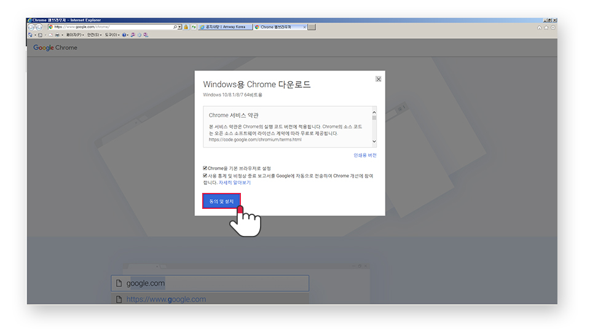Image resolution: width=598 pixels, height=333 pixels.
Task: Click the Internet Explorer back arrow
Action: [31, 27]
